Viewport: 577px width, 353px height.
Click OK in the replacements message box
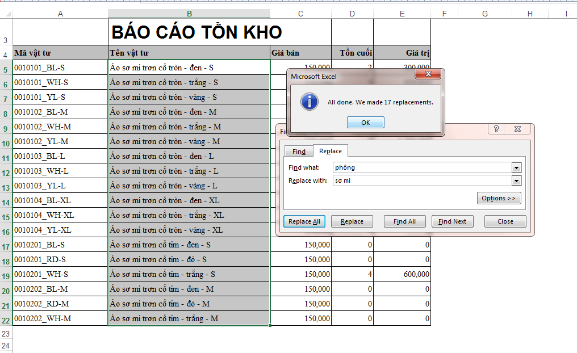pyautogui.click(x=365, y=123)
